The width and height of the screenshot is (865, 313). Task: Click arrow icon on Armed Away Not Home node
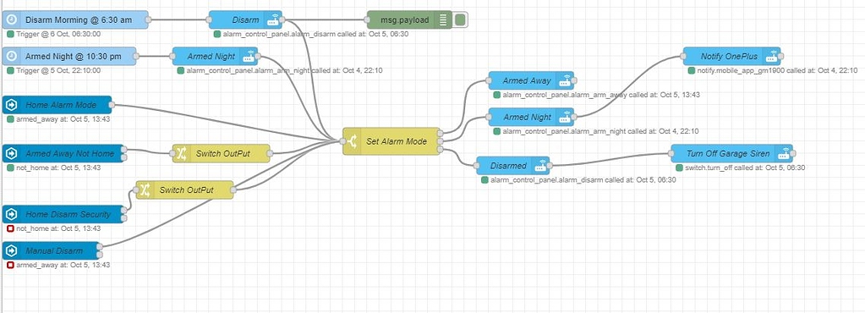point(11,153)
